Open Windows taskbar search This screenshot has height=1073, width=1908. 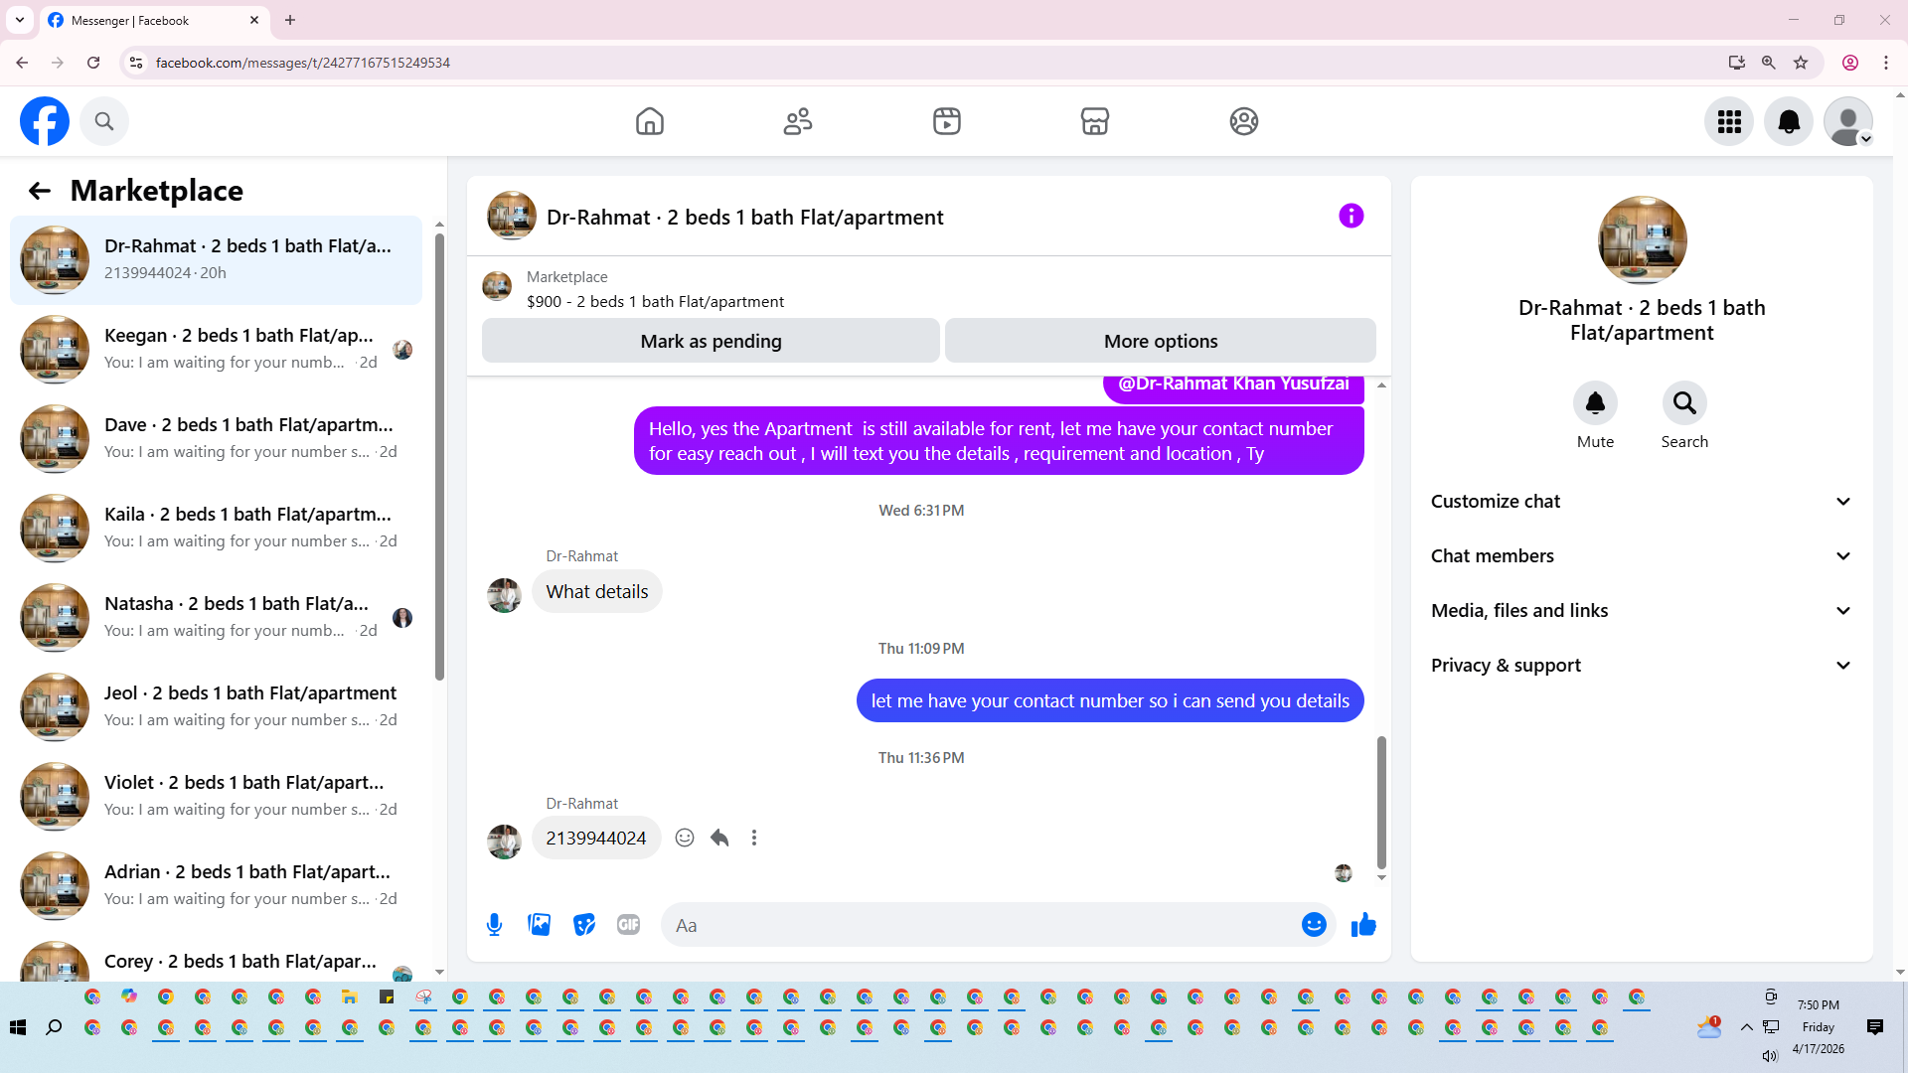click(54, 1027)
